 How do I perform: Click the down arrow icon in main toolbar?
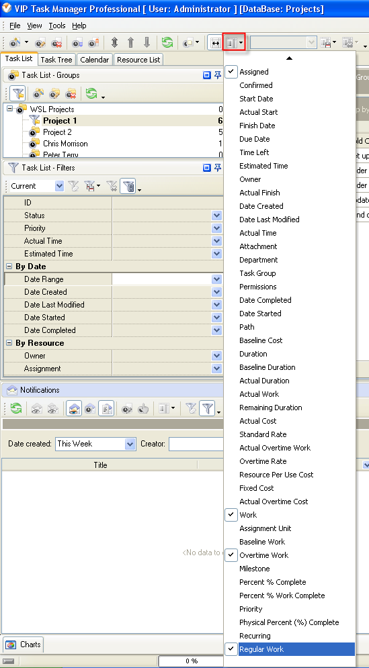click(147, 42)
